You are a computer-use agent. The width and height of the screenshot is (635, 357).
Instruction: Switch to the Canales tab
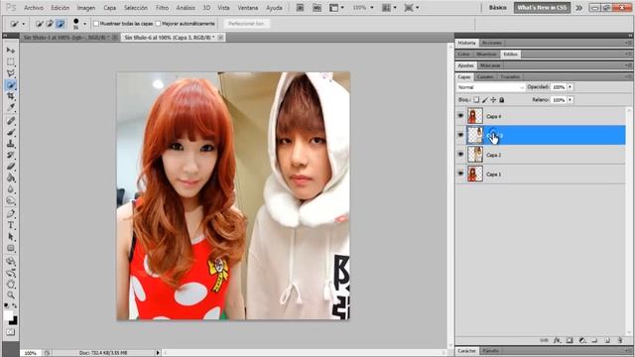(485, 76)
